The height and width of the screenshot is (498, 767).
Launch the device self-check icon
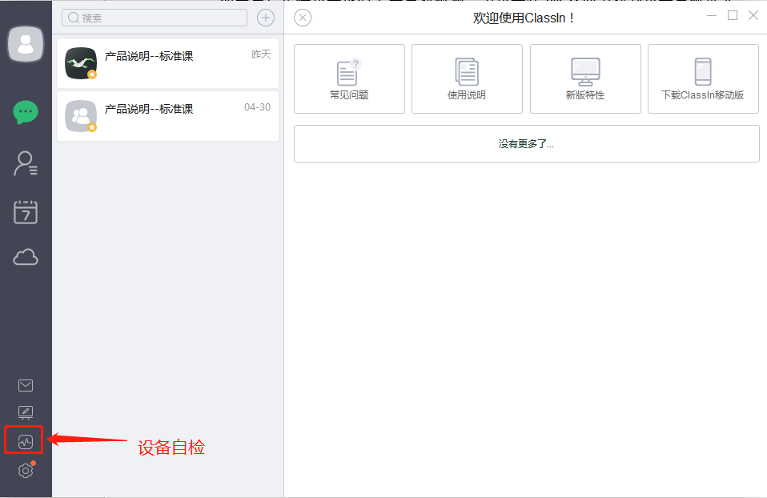click(x=26, y=442)
